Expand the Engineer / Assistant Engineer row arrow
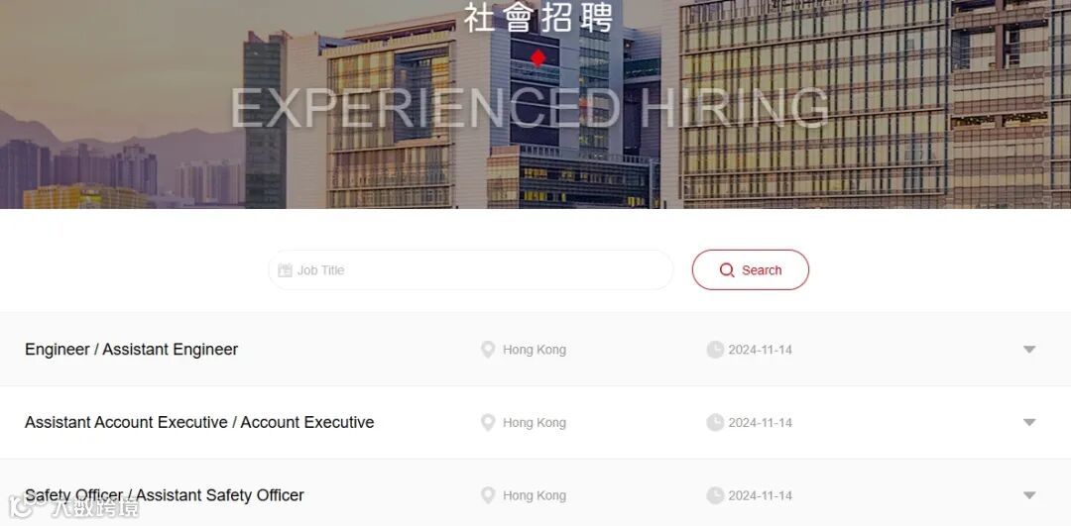 1029,350
